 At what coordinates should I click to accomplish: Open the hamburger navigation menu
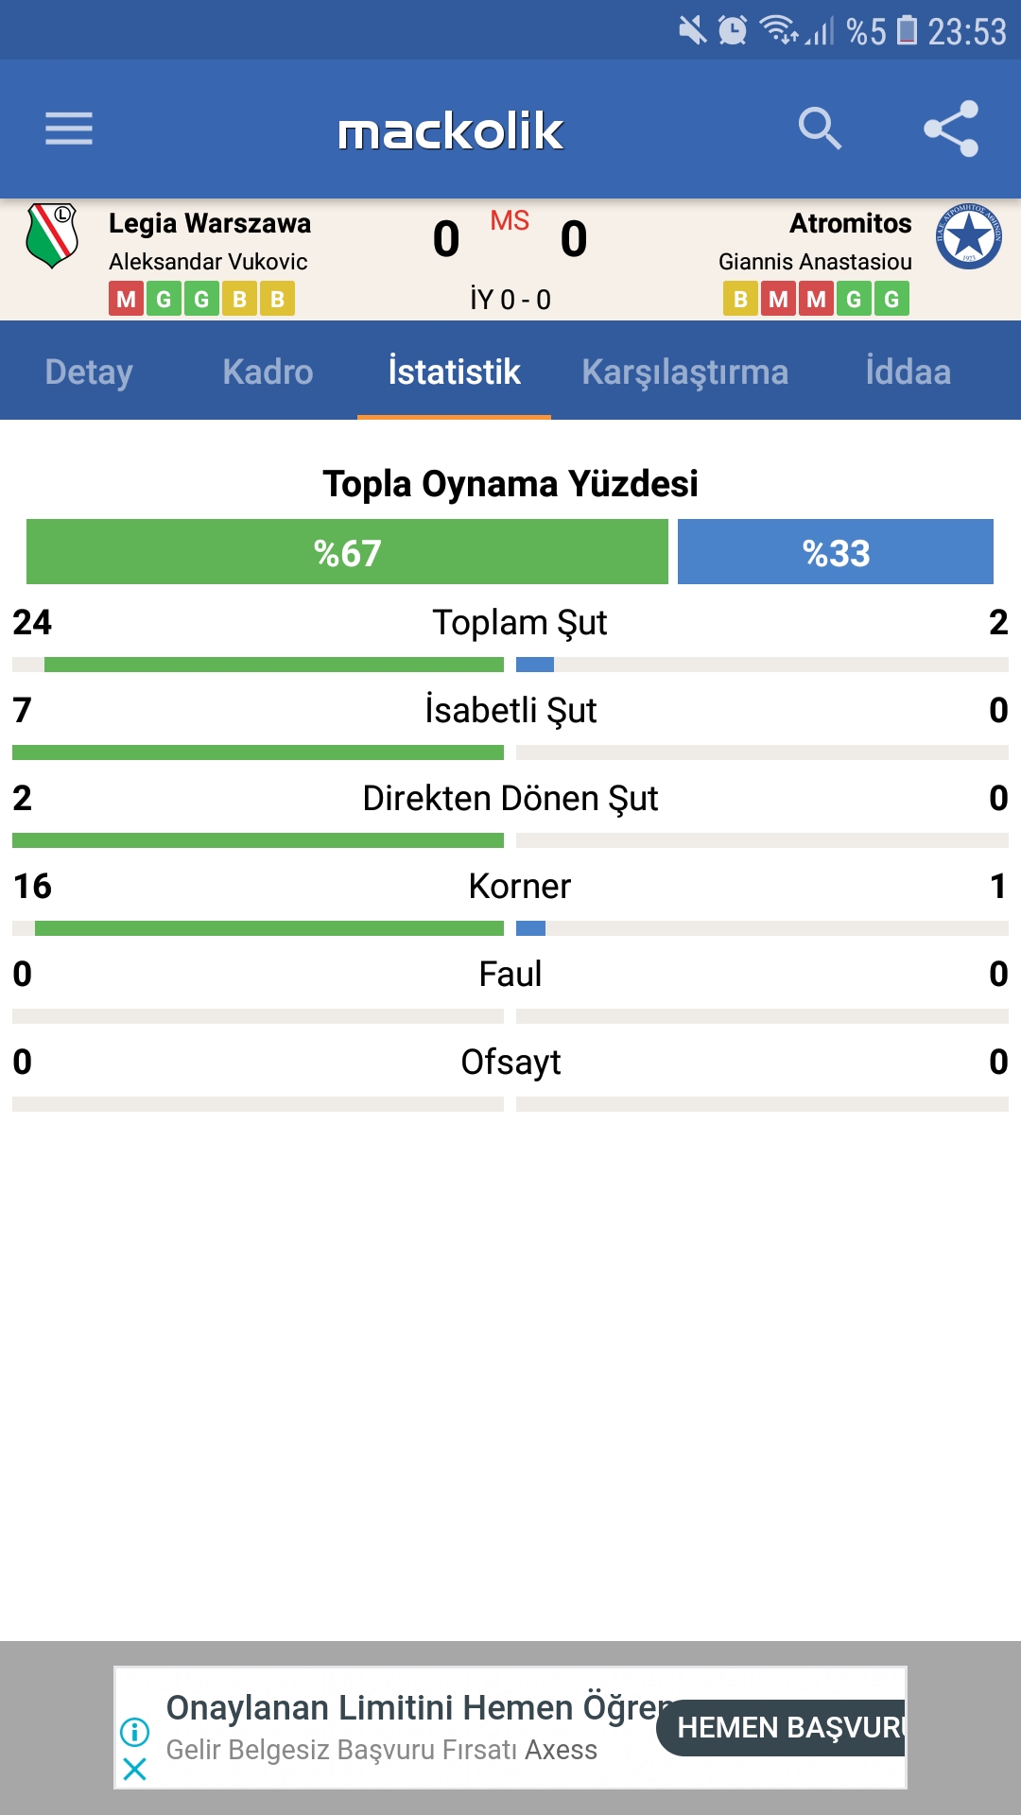[x=69, y=129]
